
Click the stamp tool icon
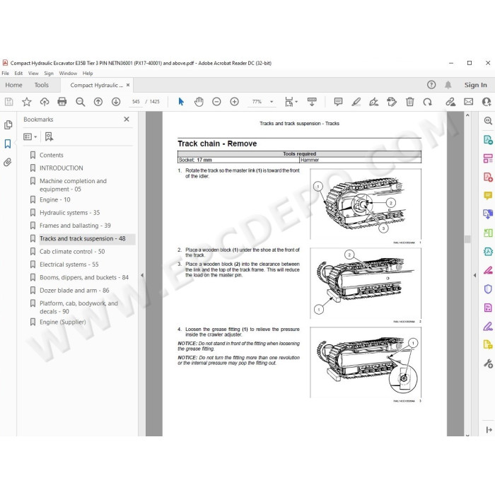(x=392, y=102)
